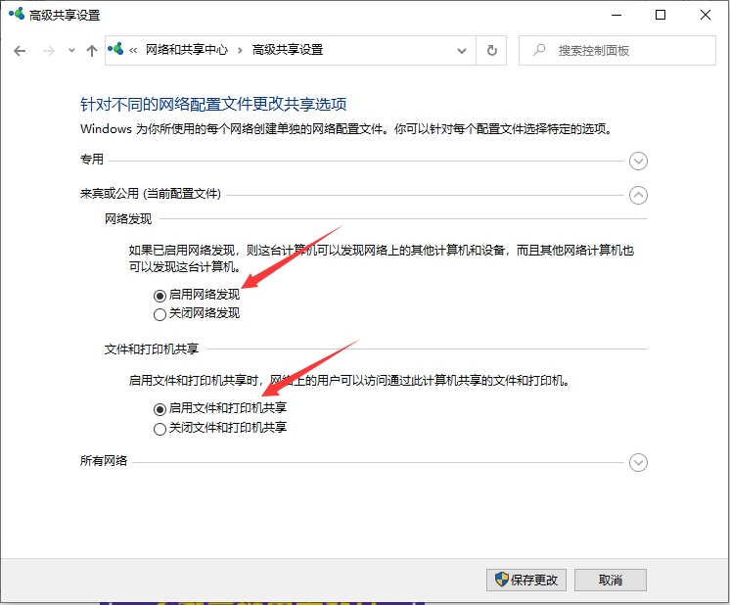The image size is (730, 605).
Task: Collapse the 来宾或公用 profile section
Action: (639, 194)
